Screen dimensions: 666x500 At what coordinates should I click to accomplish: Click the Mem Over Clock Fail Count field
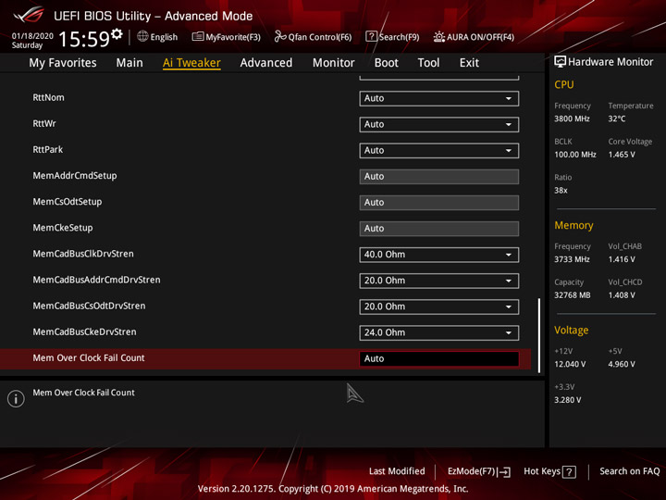438,359
